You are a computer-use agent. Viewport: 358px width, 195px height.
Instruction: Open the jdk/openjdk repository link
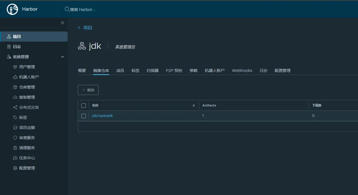(102, 116)
